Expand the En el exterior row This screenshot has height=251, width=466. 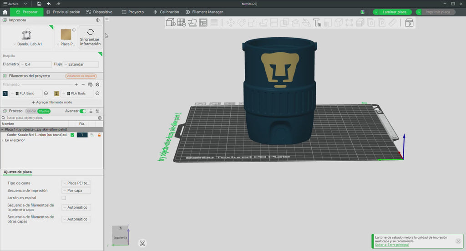(3, 140)
